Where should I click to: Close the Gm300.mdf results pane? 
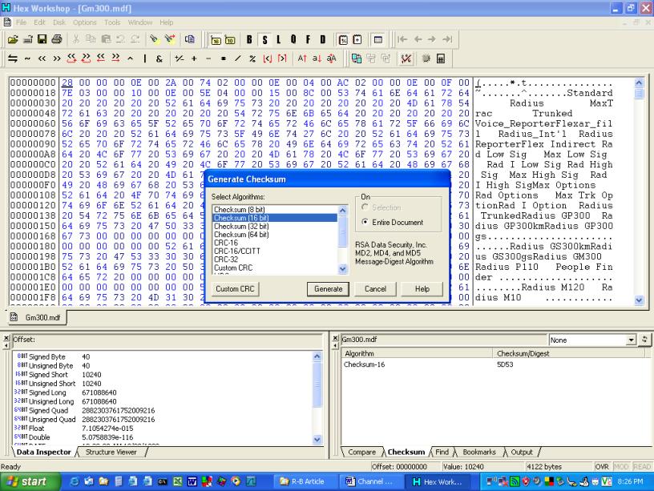pyautogui.click(x=335, y=338)
